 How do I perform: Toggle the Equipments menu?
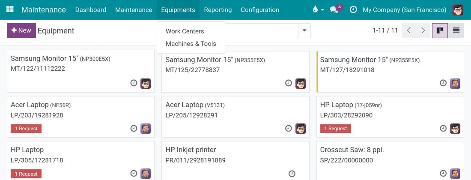pyautogui.click(x=178, y=9)
